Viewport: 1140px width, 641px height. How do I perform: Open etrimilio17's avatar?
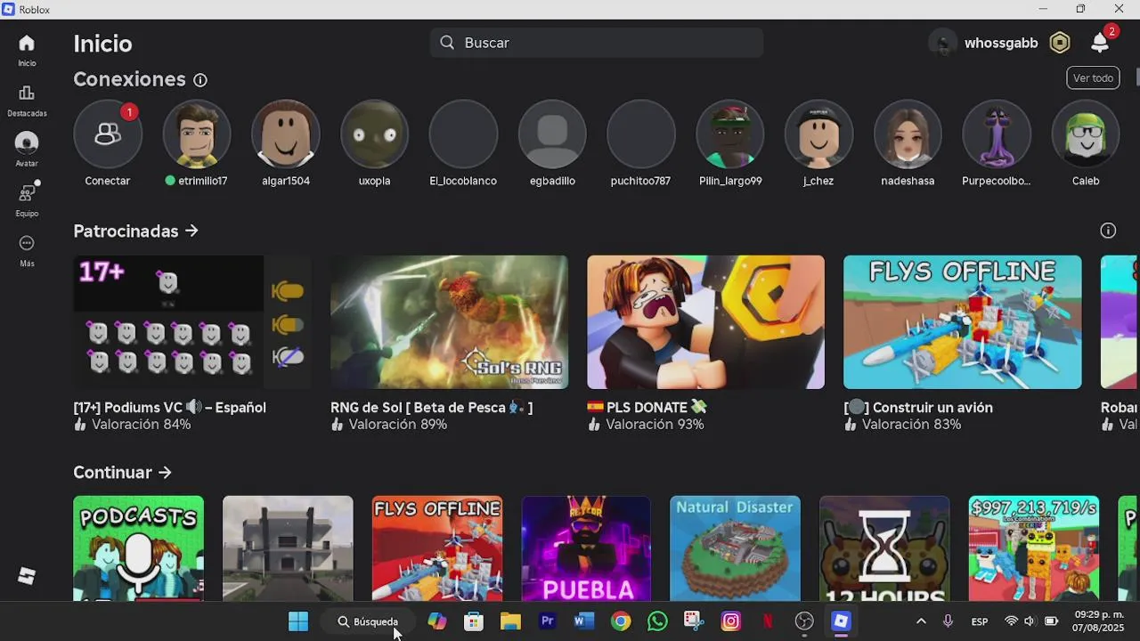(x=197, y=134)
